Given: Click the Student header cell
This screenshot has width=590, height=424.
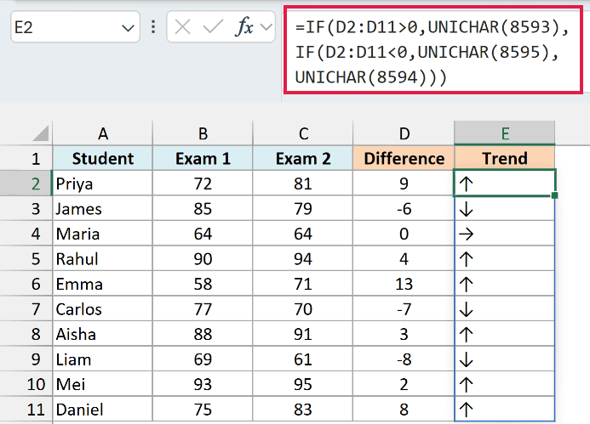Looking at the screenshot, I should tap(103, 158).
